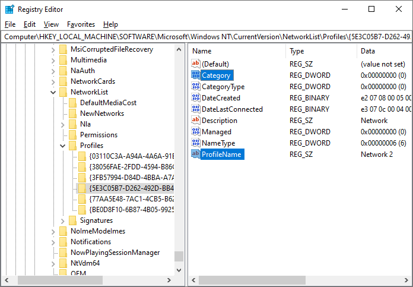
Task: Click the NtVdm64 folder icon
Action: (x=63, y=263)
